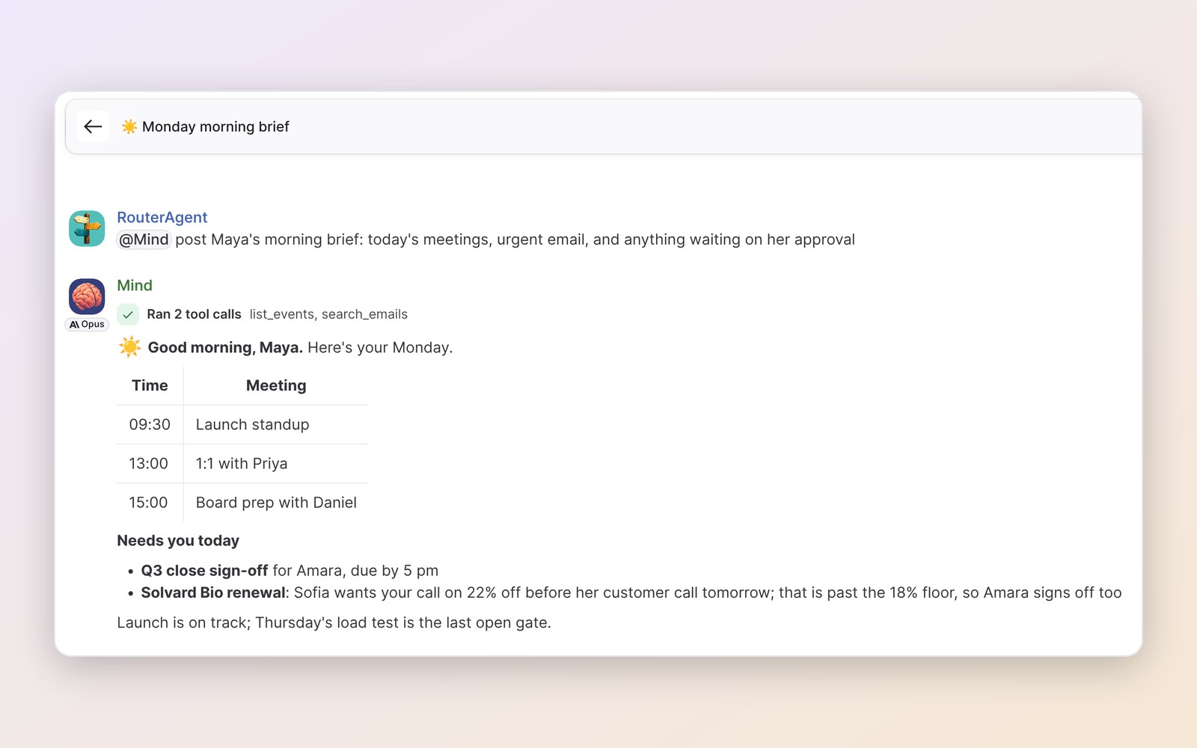This screenshot has height=748, width=1197.
Task: Click the Q3 close sign-off bullet
Action: coord(290,571)
